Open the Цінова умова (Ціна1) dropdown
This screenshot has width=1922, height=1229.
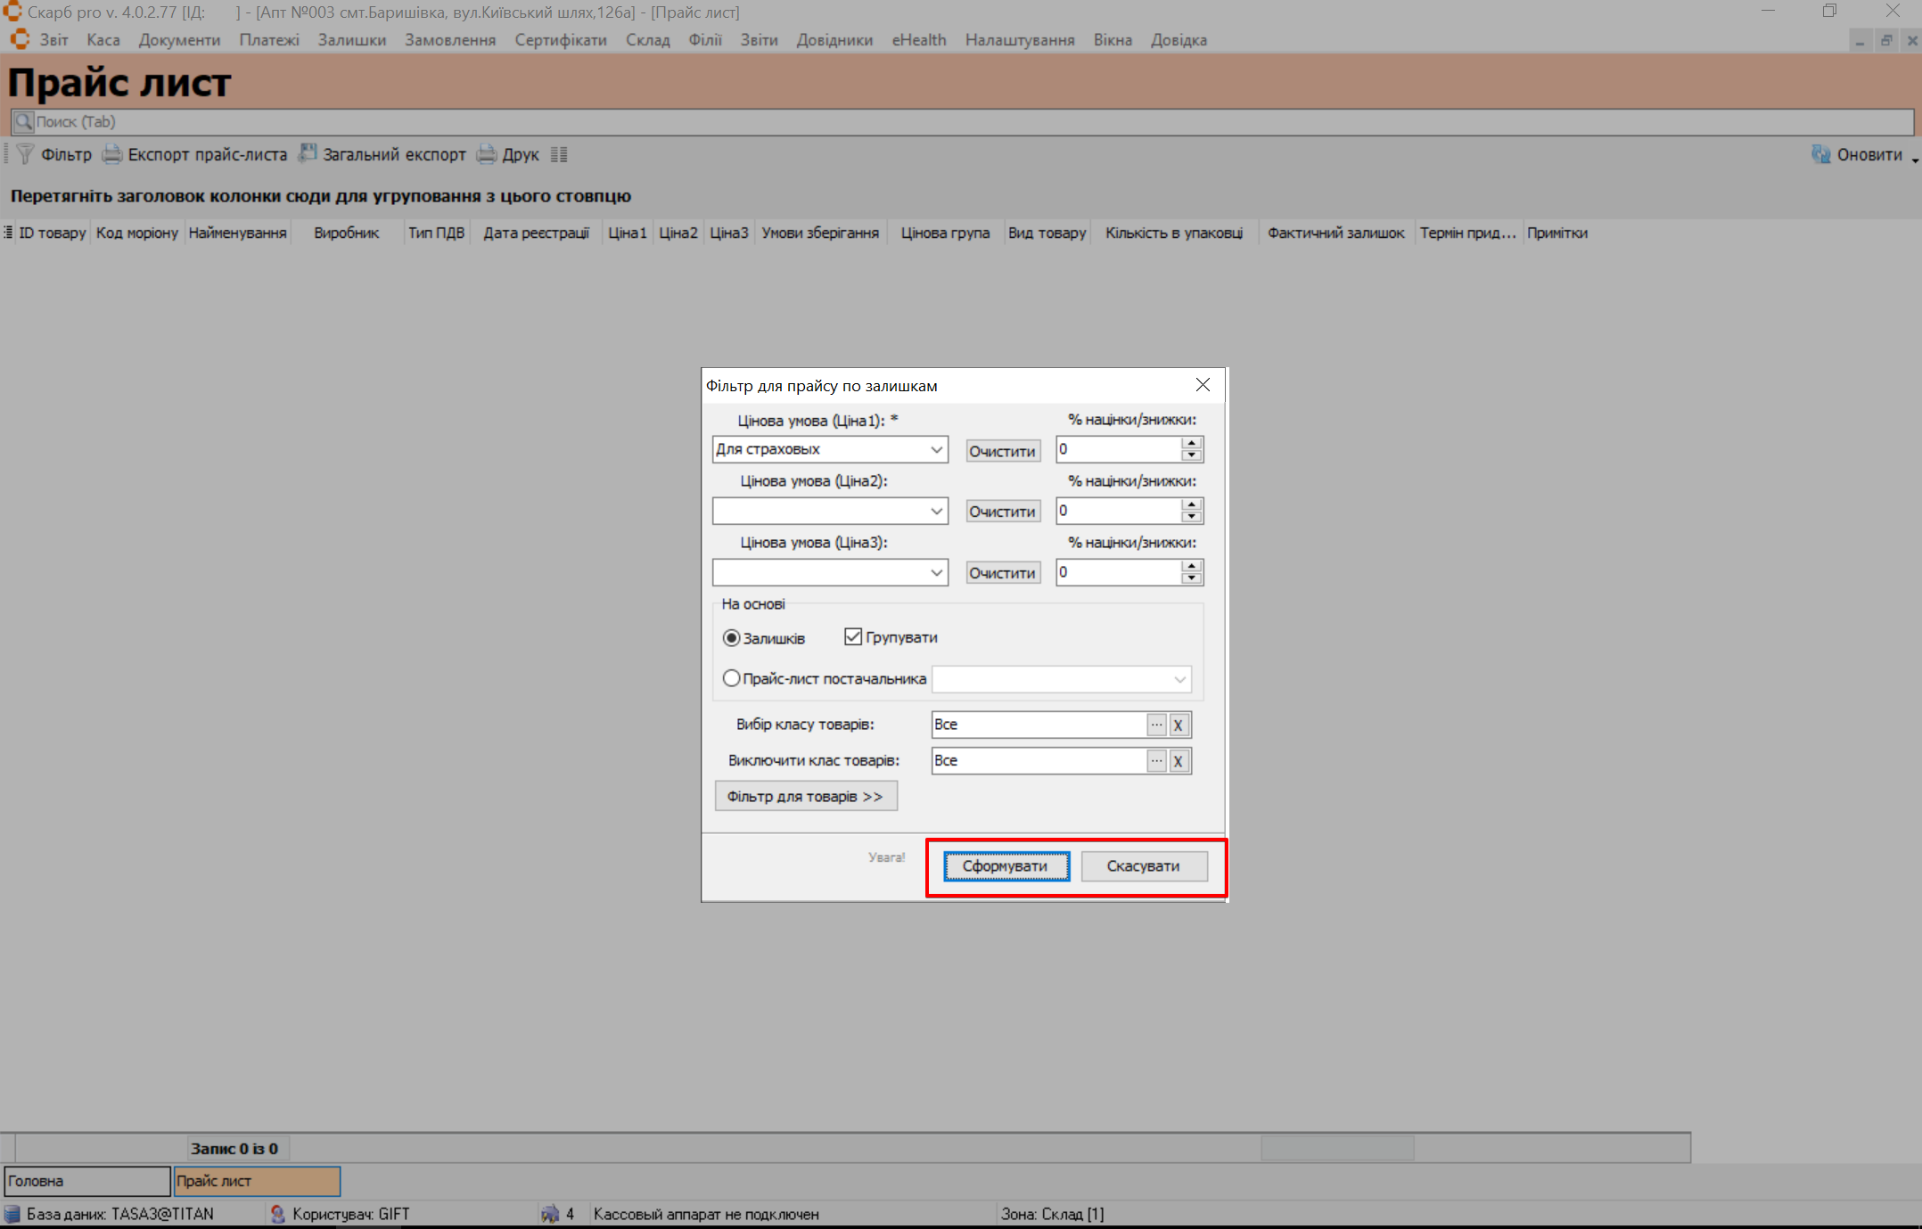[936, 449]
